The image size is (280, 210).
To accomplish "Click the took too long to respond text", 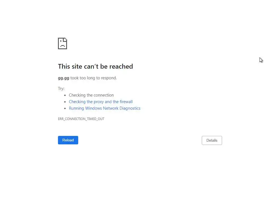I will tap(94, 78).
